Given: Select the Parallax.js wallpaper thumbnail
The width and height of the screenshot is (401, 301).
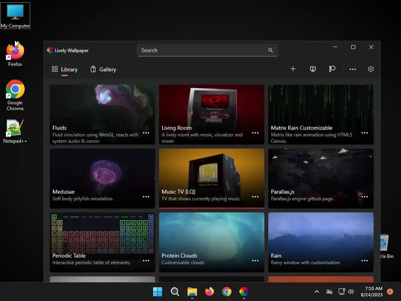Looking at the screenshot, I should 321,178.
